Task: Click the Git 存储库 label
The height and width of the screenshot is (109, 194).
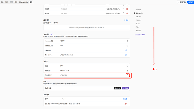Action: 48,88
